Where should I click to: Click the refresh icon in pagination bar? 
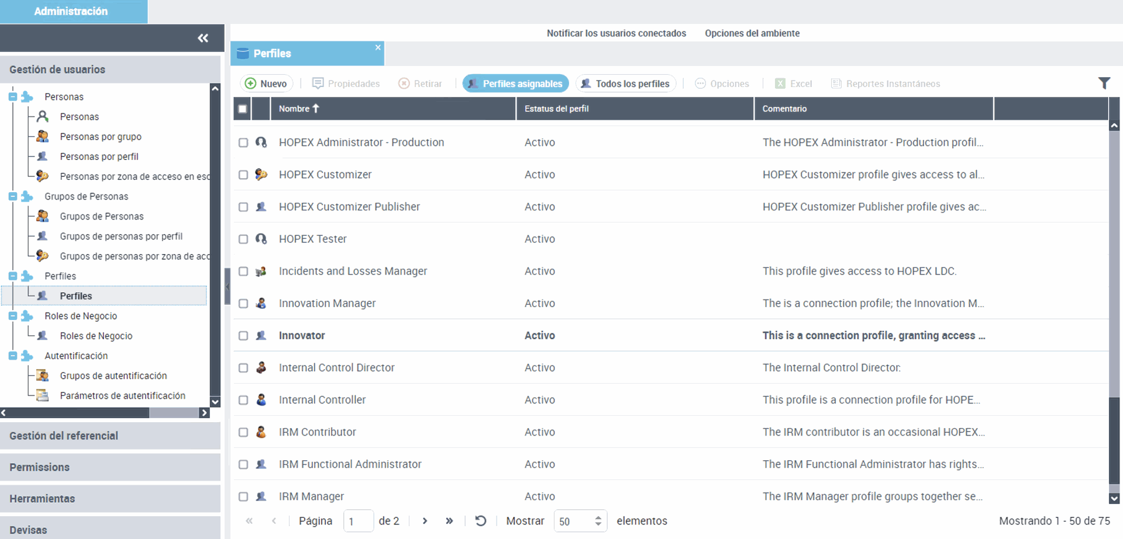[x=481, y=520]
